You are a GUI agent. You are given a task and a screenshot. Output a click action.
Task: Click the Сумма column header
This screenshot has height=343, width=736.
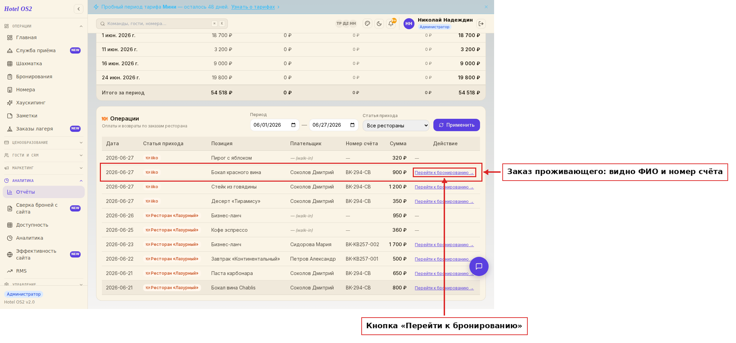pos(398,144)
